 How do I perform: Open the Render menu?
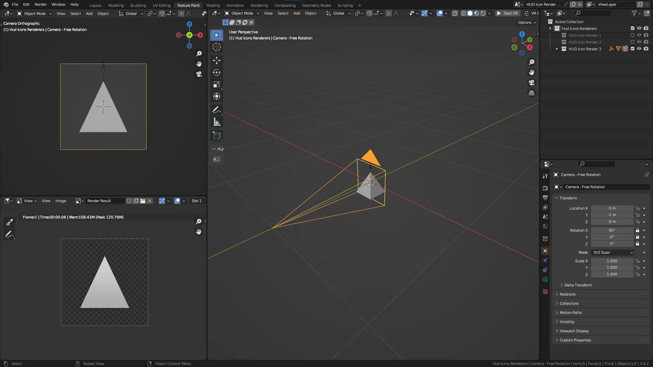(40, 4)
